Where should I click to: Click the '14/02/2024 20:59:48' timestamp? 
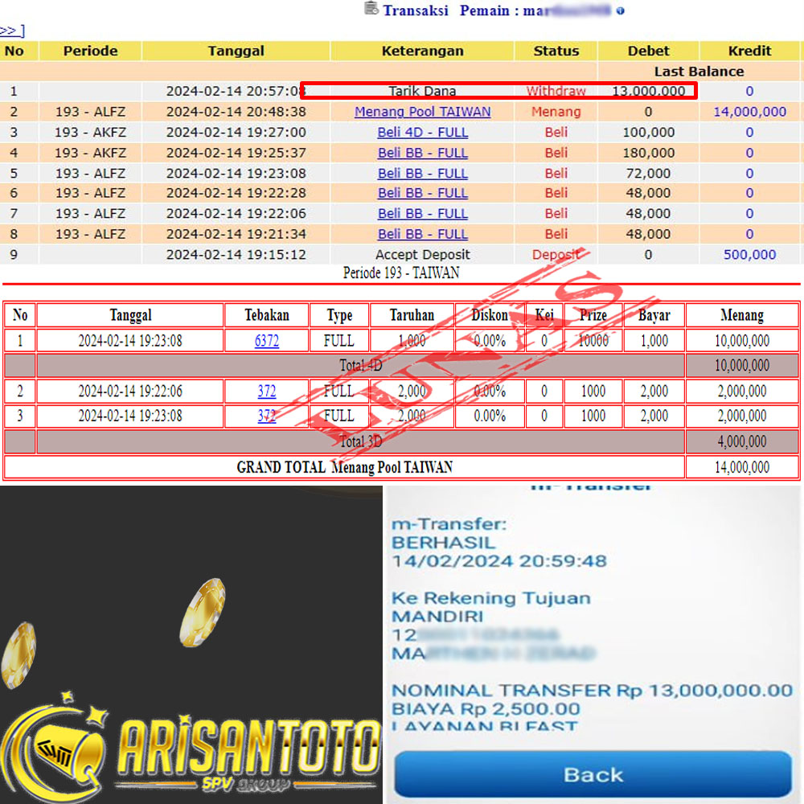499,561
